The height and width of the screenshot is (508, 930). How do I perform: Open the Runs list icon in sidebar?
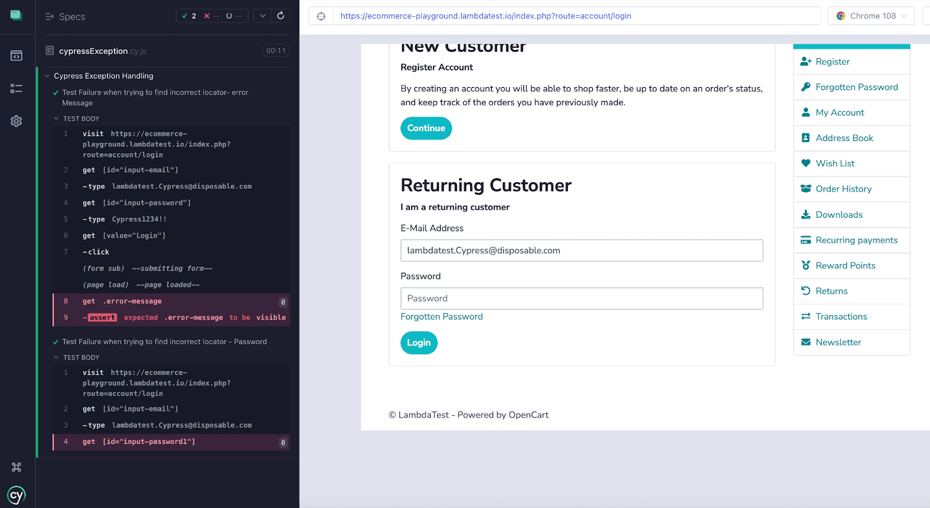pos(16,88)
